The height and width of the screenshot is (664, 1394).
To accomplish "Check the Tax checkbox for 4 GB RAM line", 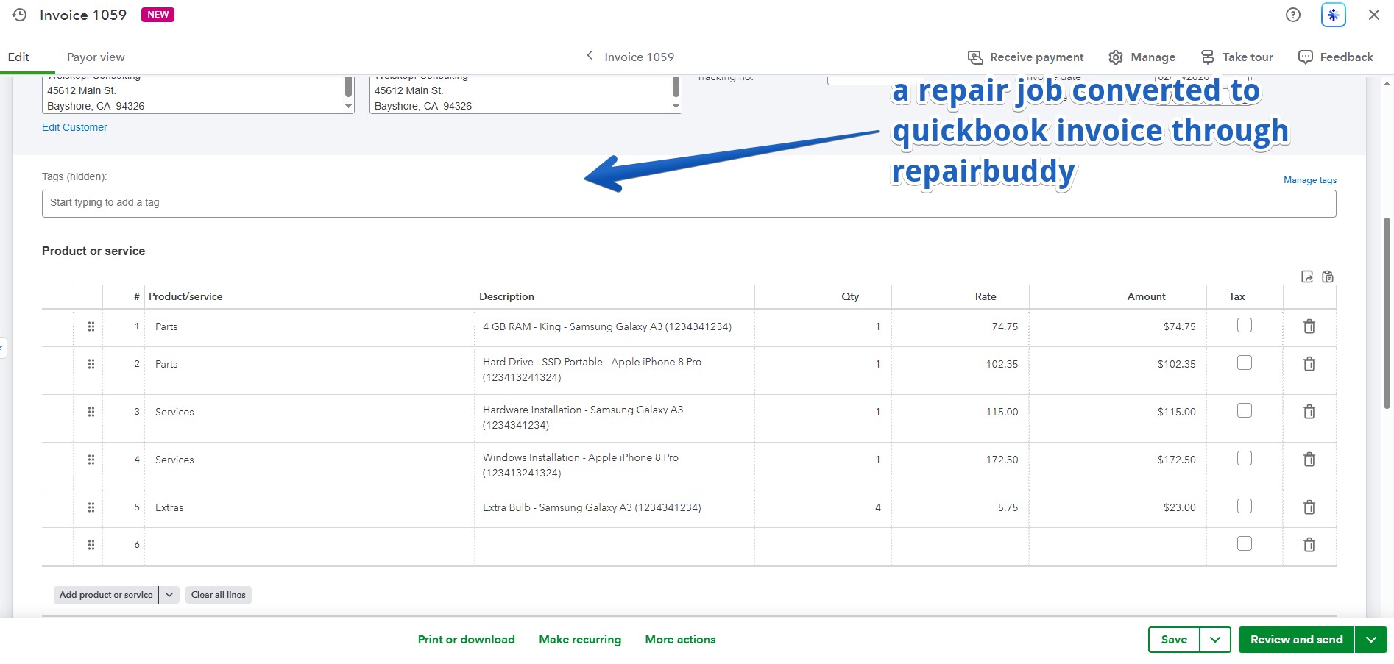I will coord(1244,324).
